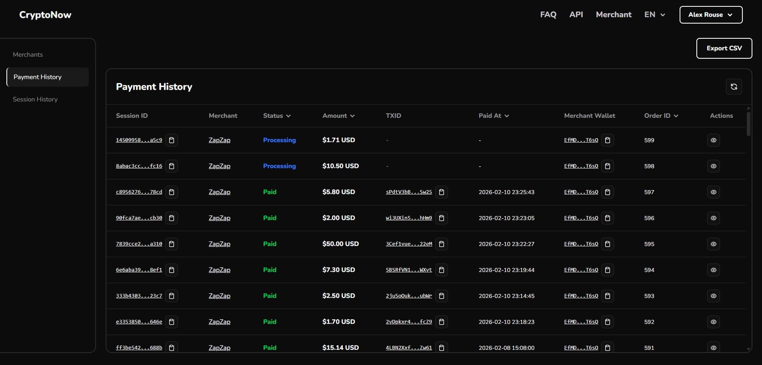Open the EN language dropdown
762x365 pixels.
[x=654, y=14]
